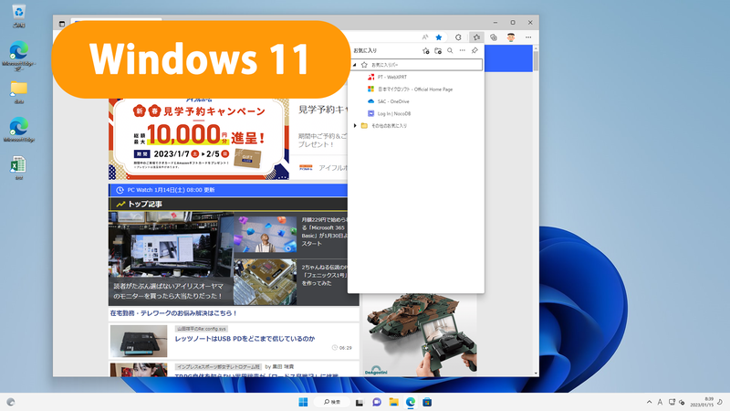
Task: Open the tab actions icon in Edge title bar
Action: click(62, 24)
